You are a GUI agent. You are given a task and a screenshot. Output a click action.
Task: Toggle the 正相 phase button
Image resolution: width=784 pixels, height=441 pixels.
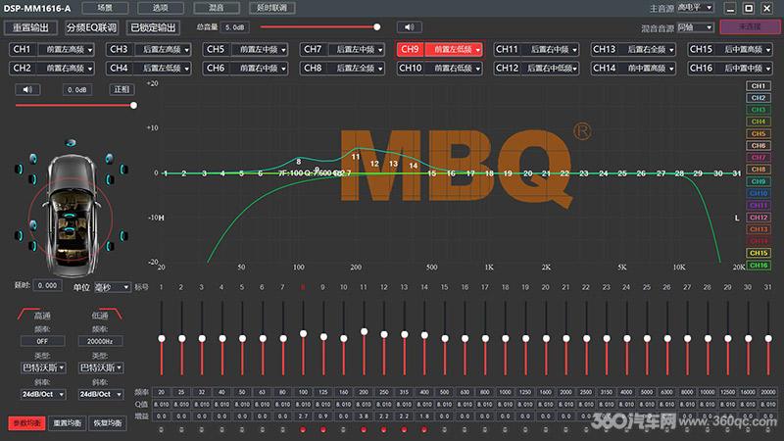click(122, 89)
